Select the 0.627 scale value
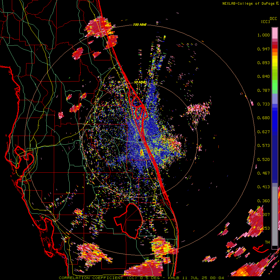Image resolution: width=280 pixels, height=280 pixels. [x=264, y=132]
